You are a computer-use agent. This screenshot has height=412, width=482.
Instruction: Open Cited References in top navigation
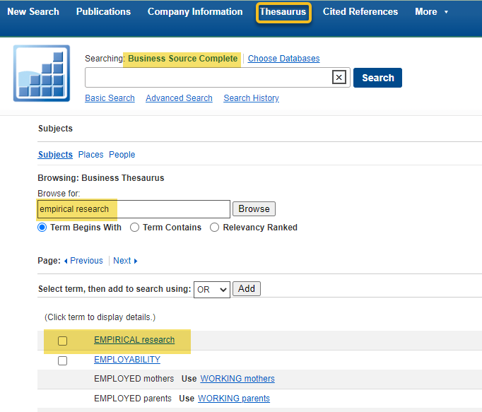(x=360, y=12)
